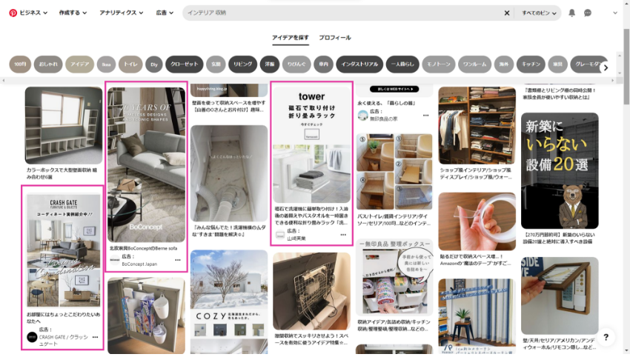Viewport: 630px width, 357px height.
Task: Select the Diy filter chip
Action: pyautogui.click(x=154, y=64)
